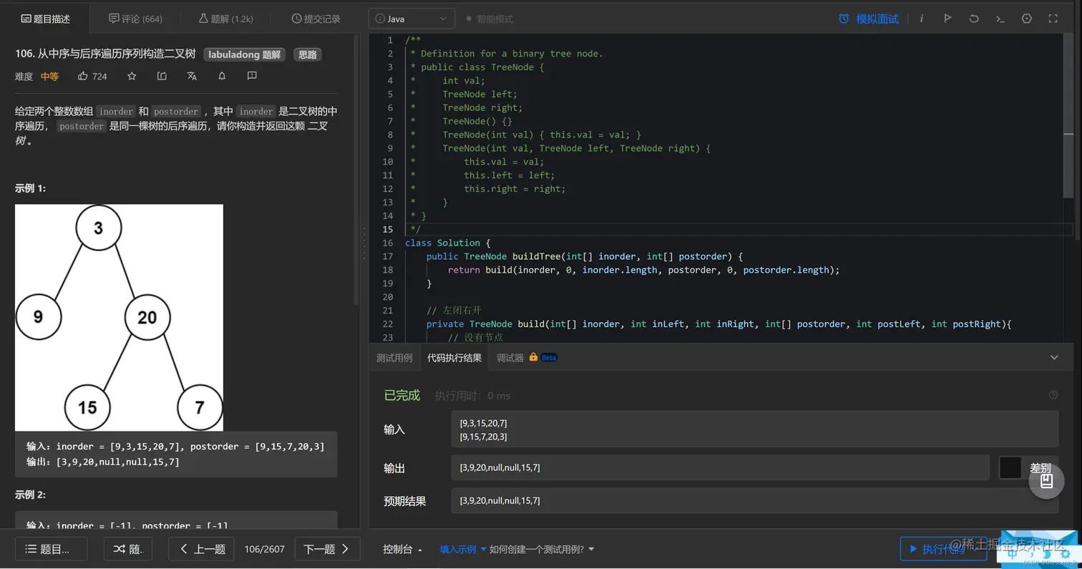Screen dimensions: 1082x569
Task: Click the 输出 result field
Action: pyautogui.click(x=720, y=468)
